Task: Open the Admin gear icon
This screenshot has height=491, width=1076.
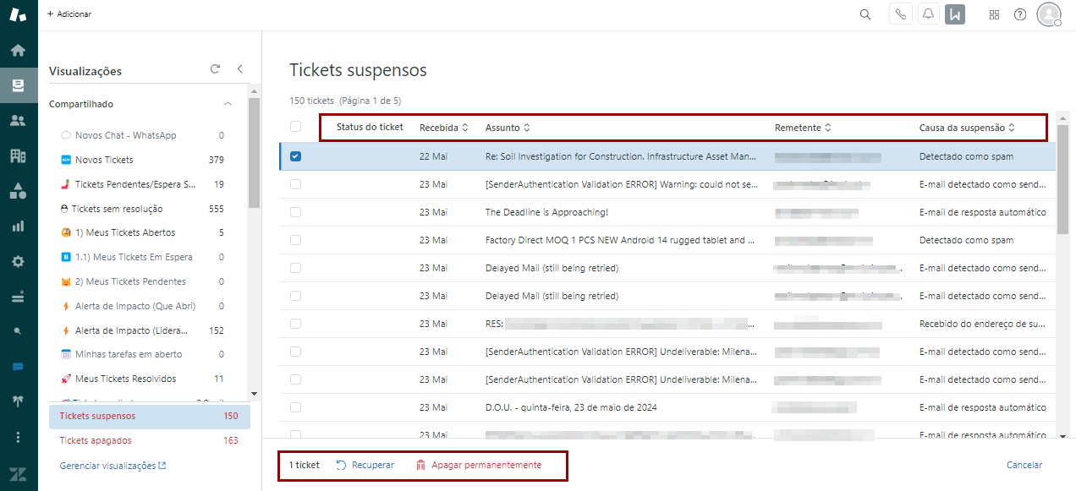Action: (x=18, y=261)
